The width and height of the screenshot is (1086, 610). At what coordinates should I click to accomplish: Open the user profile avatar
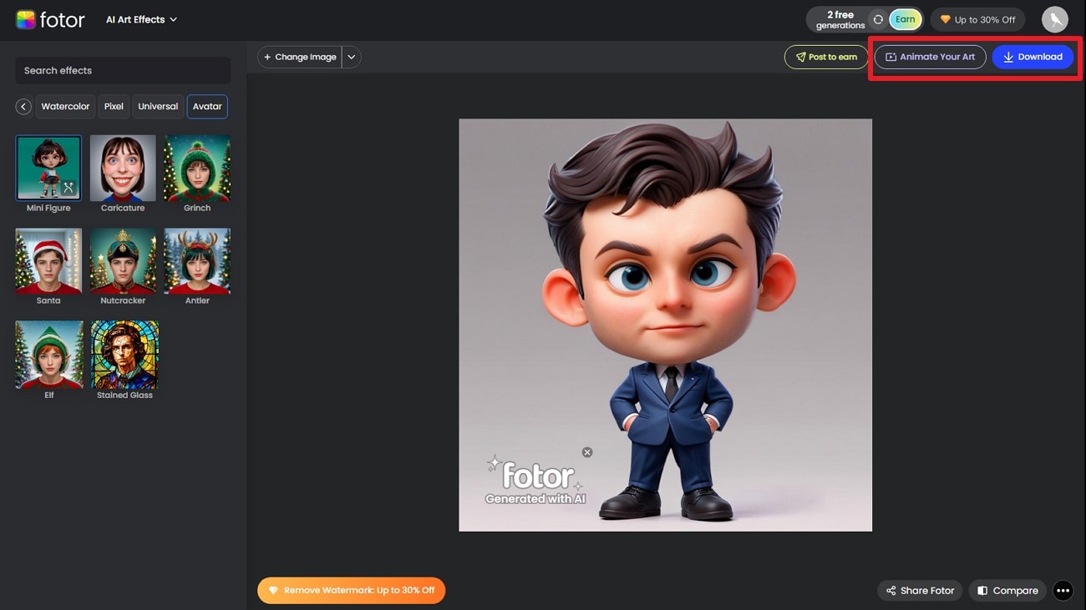(1055, 19)
